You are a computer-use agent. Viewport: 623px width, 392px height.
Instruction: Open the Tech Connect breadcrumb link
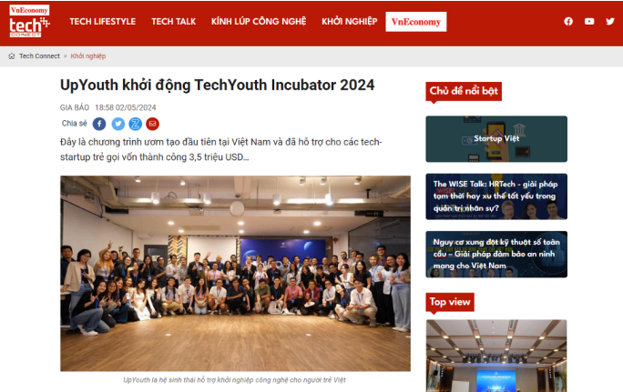(39, 56)
